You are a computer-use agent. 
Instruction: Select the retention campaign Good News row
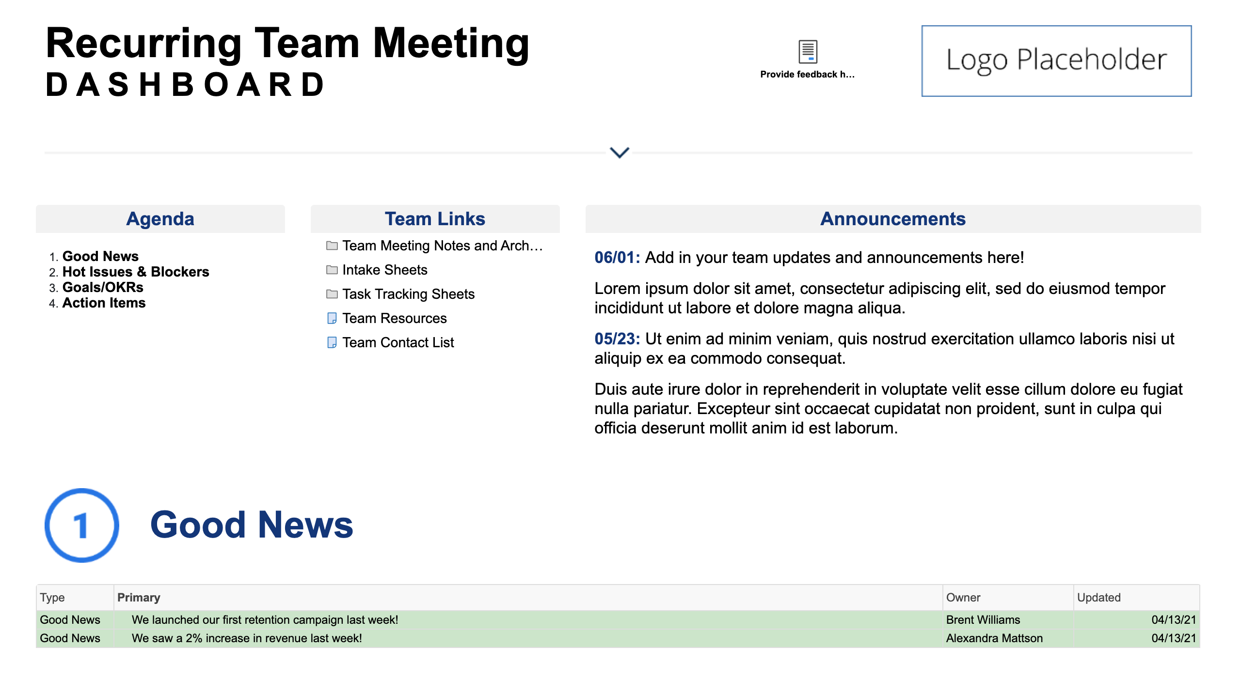click(x=618, y=620)
